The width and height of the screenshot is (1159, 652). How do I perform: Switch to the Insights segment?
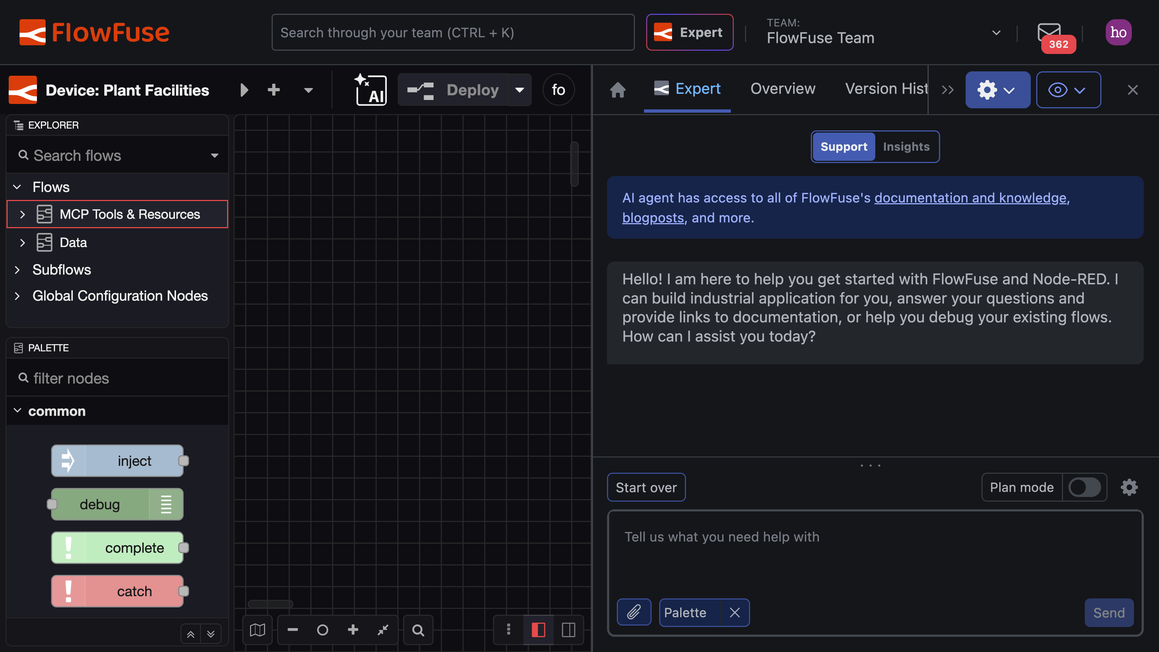pyautogui.click(x=906, y=147)
